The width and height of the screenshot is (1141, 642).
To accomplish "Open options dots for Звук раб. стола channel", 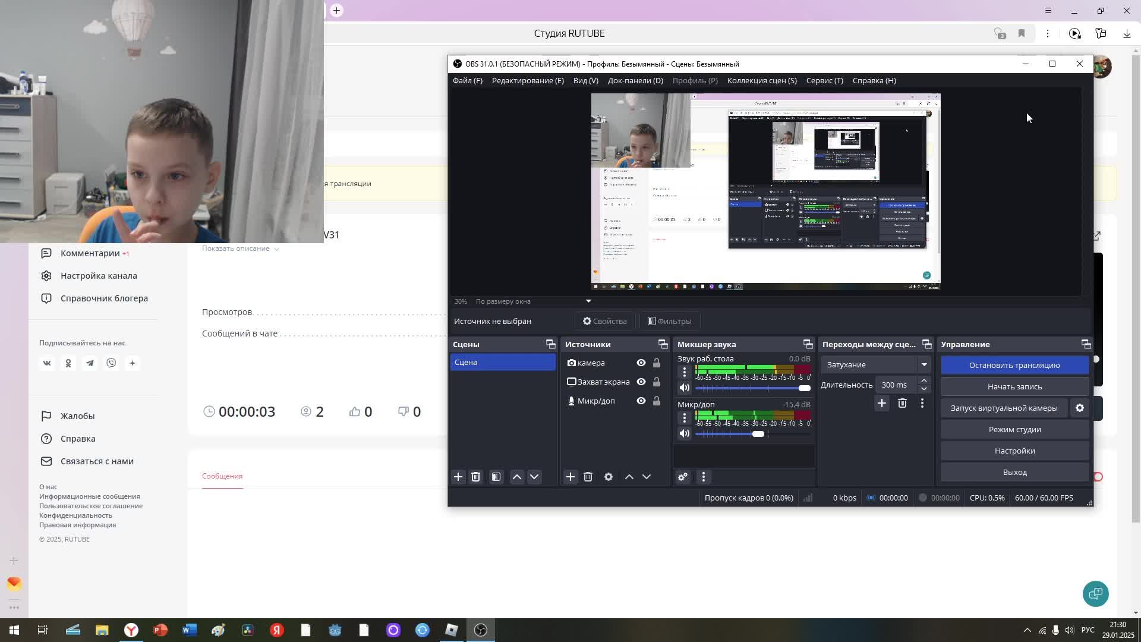I will [x=685, y=372].
